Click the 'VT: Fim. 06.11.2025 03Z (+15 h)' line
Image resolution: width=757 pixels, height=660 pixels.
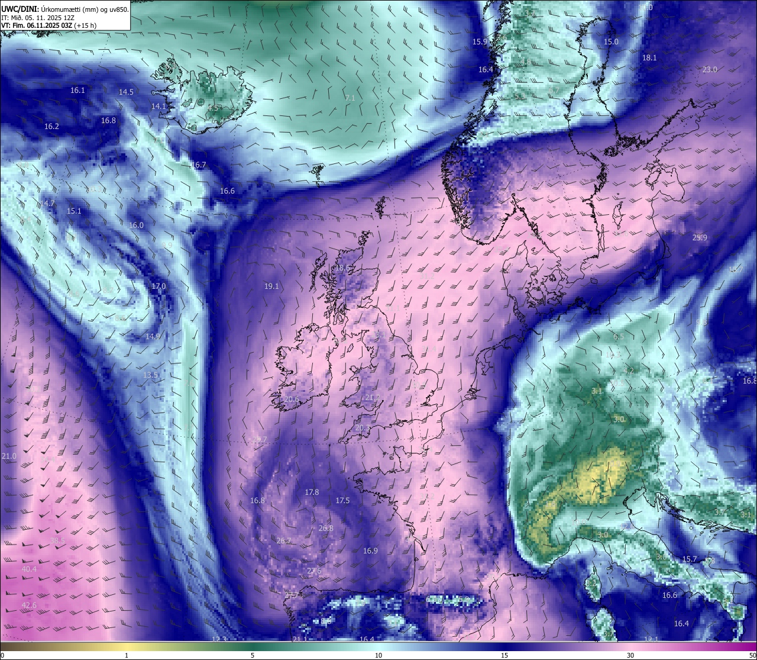click(48, 25)
